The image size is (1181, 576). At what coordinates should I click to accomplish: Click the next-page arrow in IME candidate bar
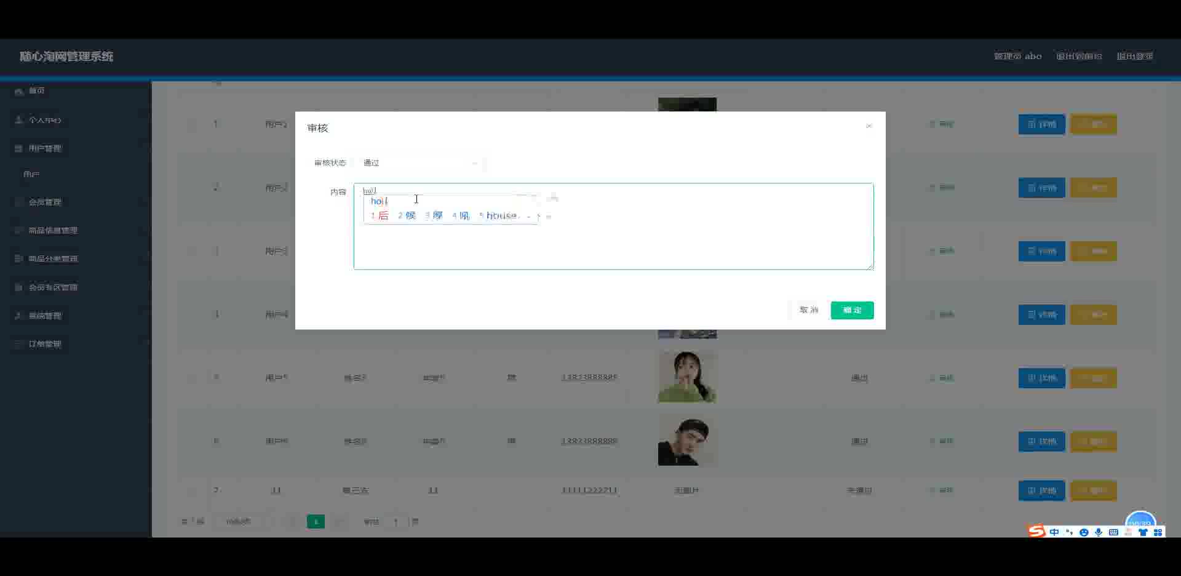click(x=539, y=216)
